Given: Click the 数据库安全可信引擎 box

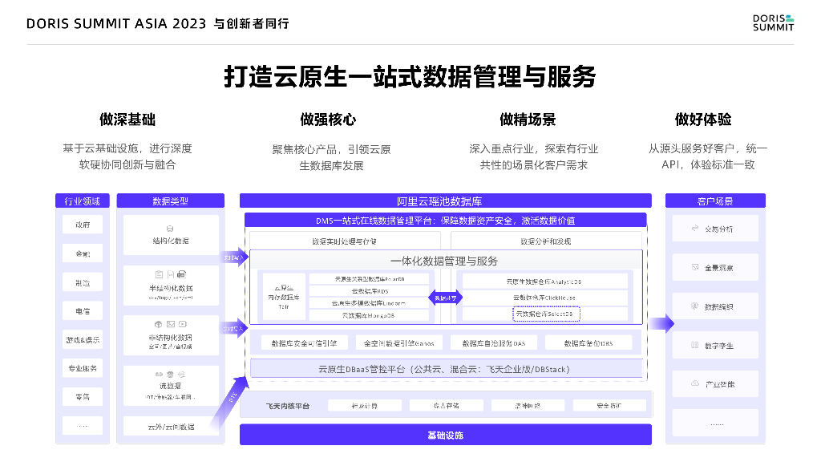Looking at the screenshot, I should coord(304,343).
